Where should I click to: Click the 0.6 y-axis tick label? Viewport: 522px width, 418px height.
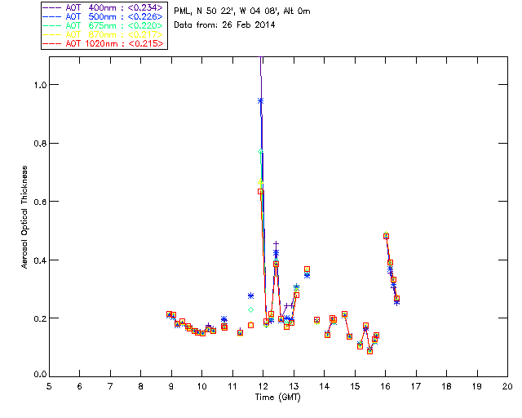click(x=40, y=202)
